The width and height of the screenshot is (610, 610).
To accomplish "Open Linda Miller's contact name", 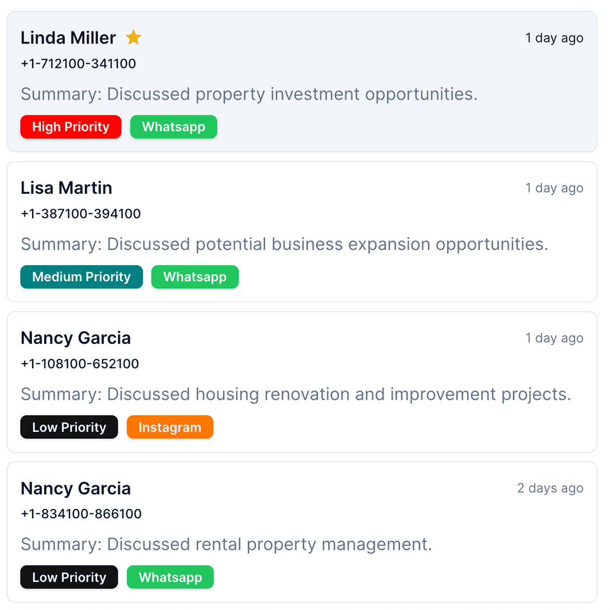I will [x=68, y=38].
